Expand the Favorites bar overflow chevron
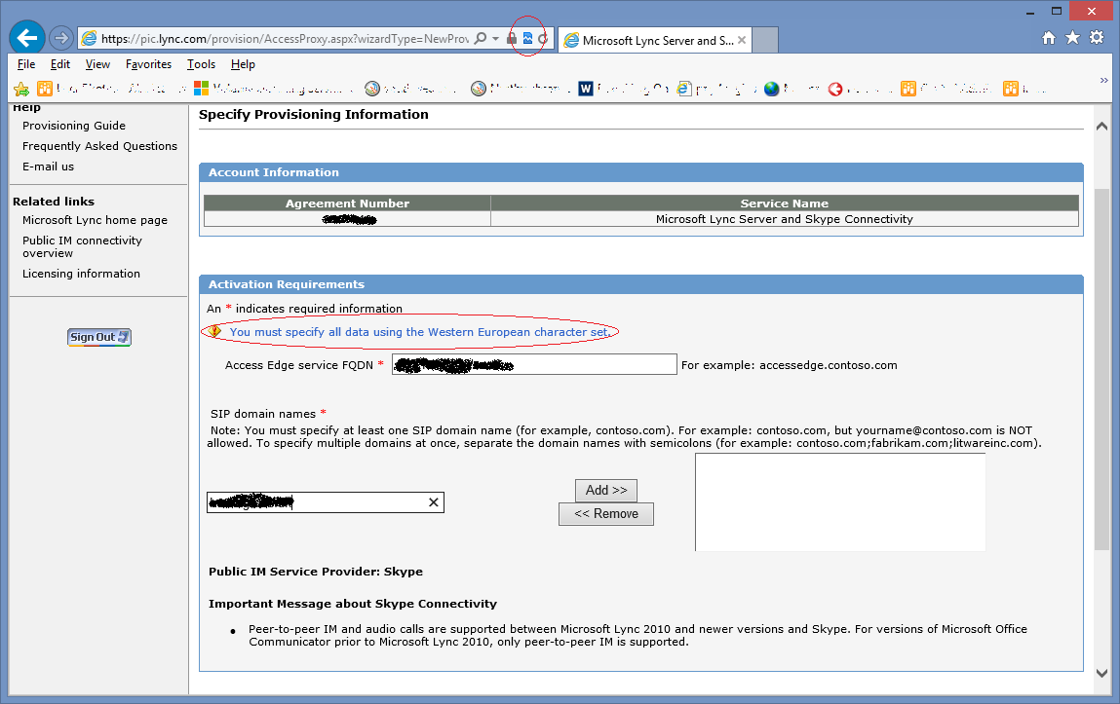 point(1103,81)
